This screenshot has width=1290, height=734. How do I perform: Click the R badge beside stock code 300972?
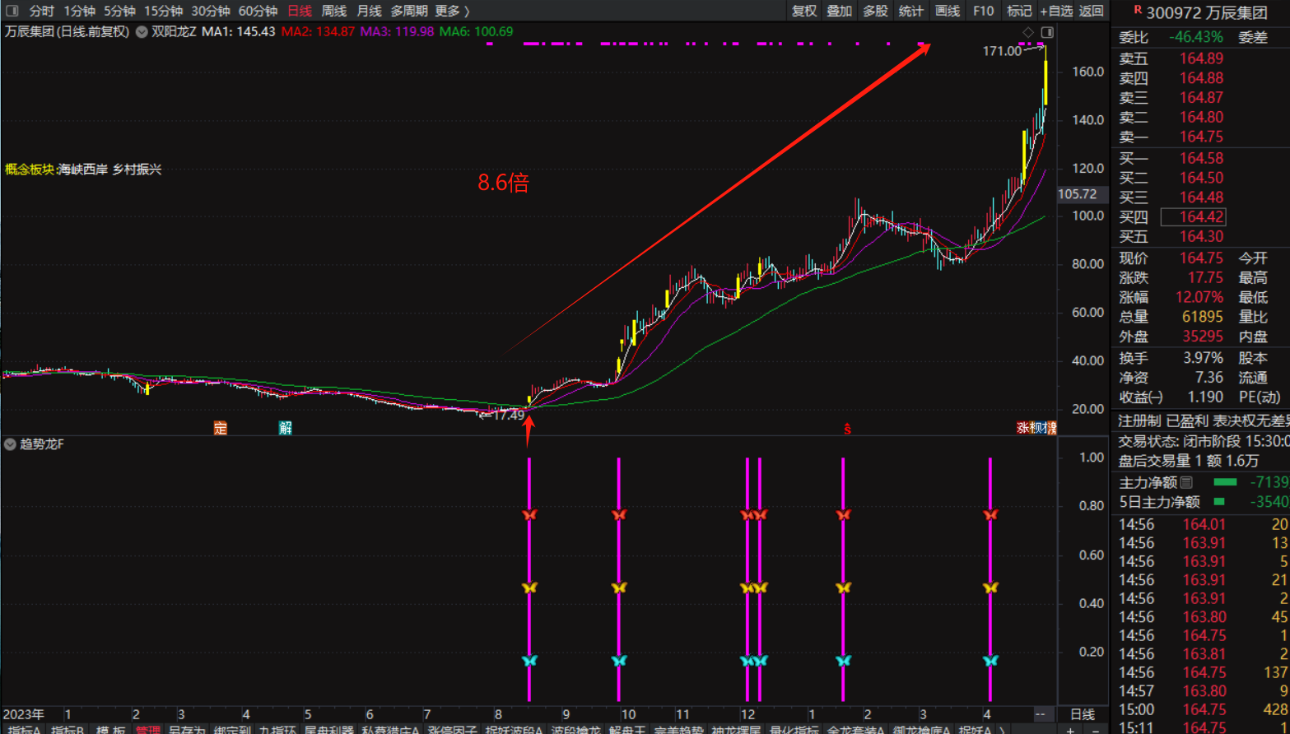[x=1138, y=11]
